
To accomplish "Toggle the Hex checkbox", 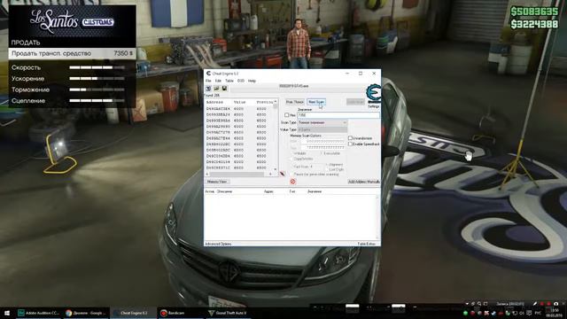I will (287, 115).
